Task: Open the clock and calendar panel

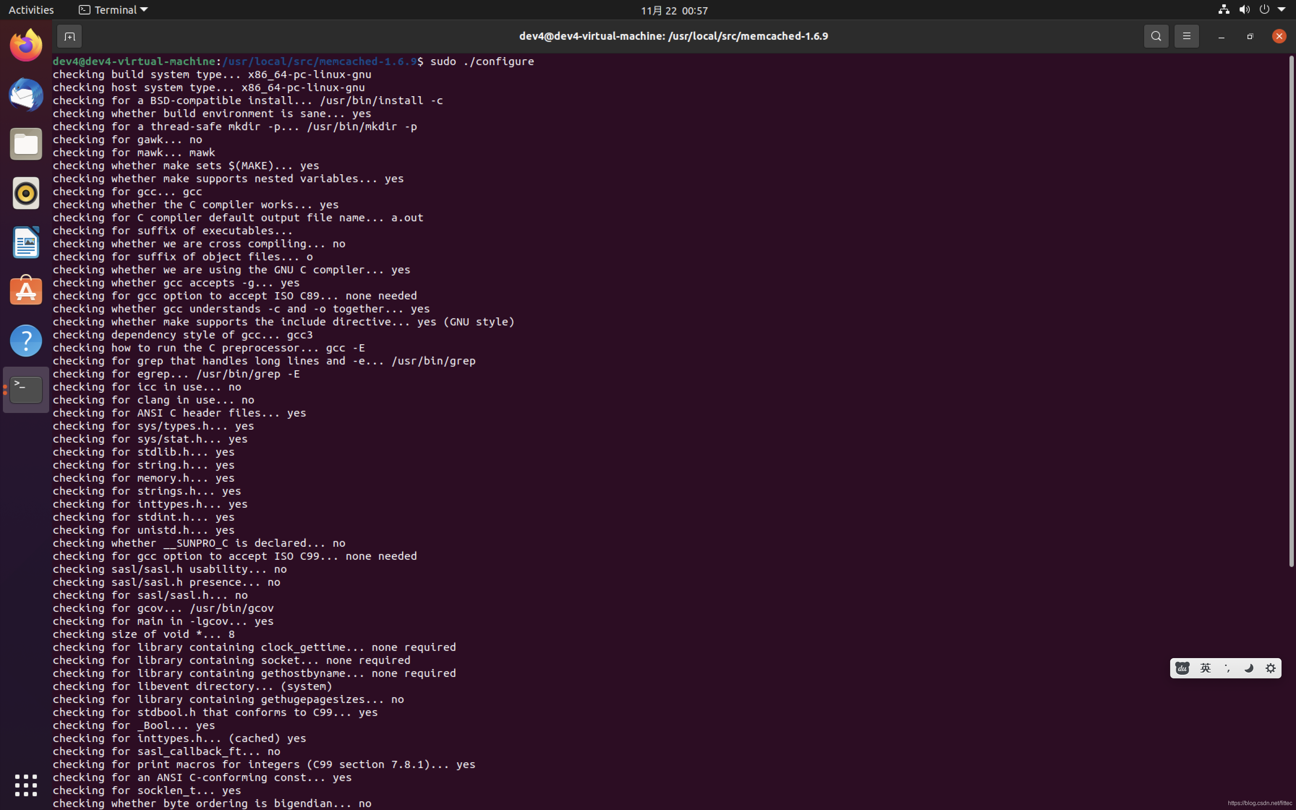Action: coord(674,10)
